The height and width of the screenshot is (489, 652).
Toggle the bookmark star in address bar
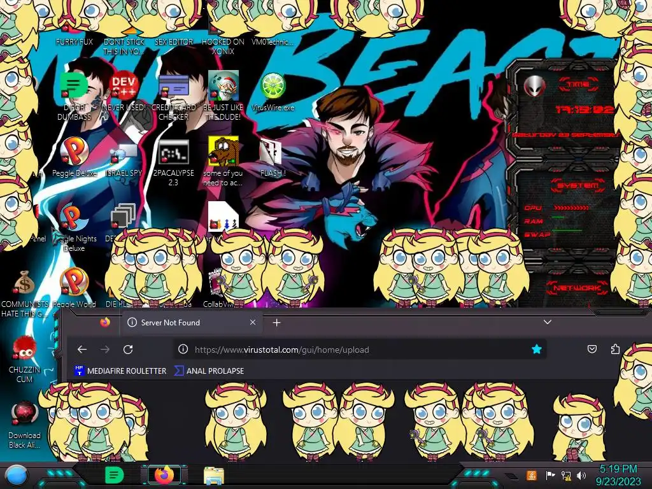(536, 350)
